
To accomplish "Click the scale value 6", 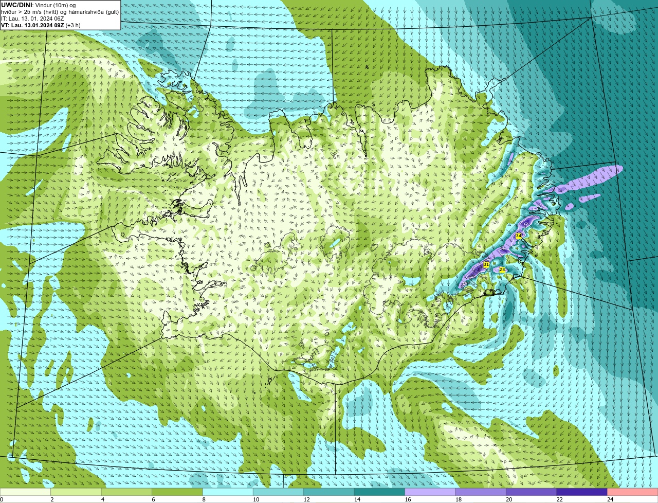I will [x=153, y=499].
